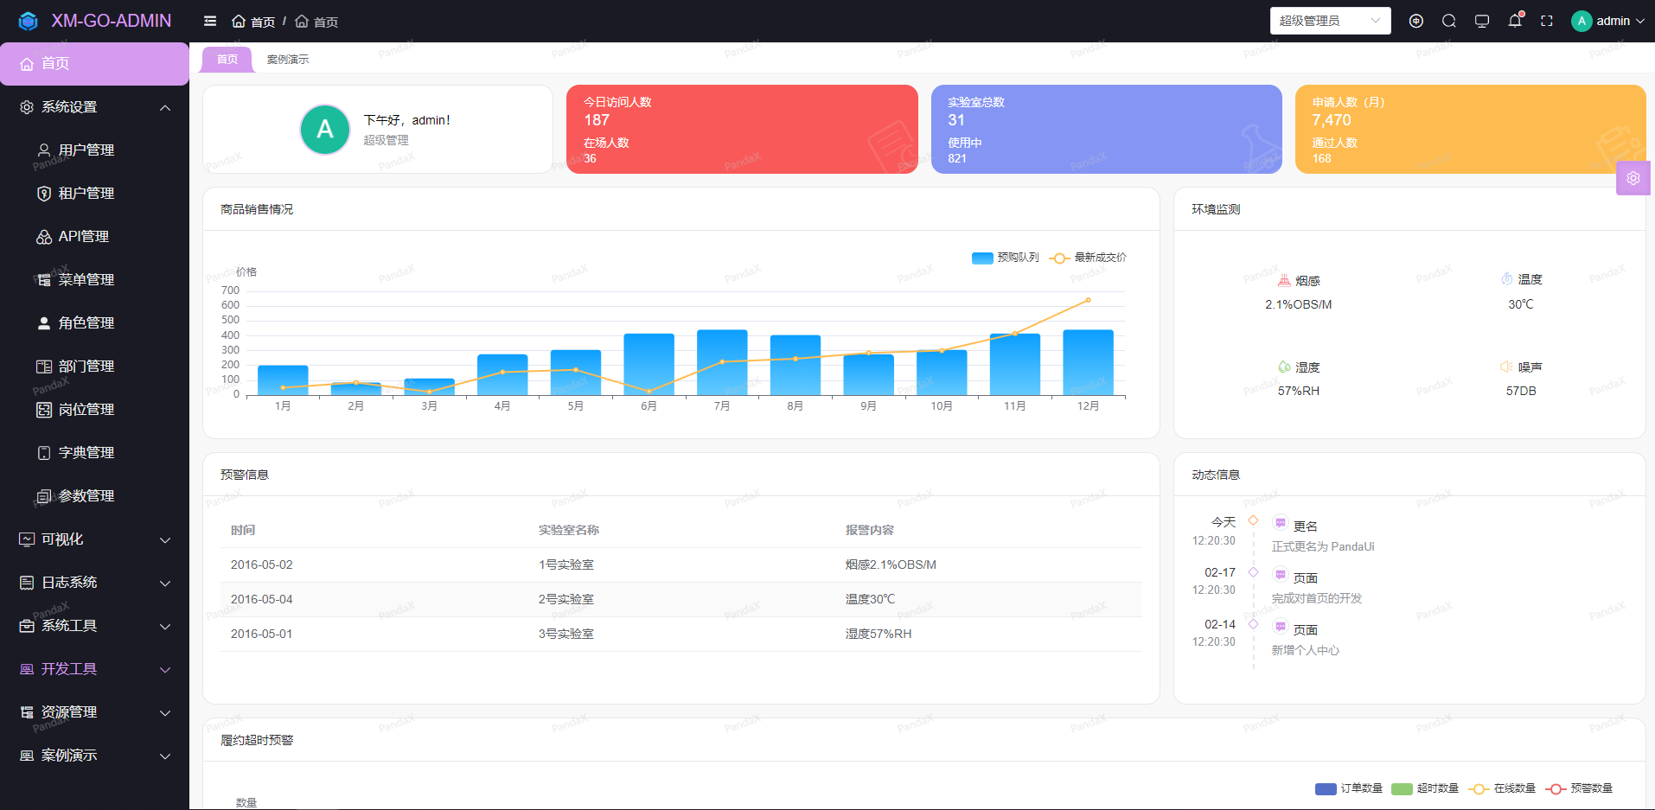Open the 超级管理员 role dropdown

coord(1330,21)
